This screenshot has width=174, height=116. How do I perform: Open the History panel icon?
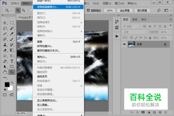click(117, 21)
